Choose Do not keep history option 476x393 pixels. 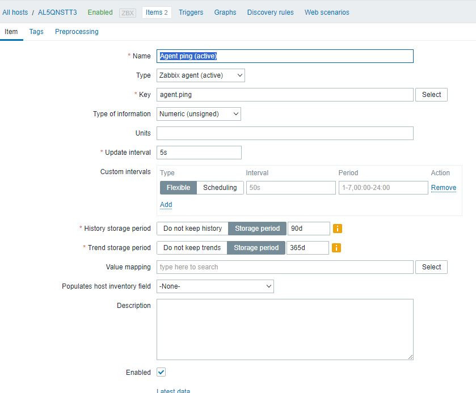tap(192, 229)
